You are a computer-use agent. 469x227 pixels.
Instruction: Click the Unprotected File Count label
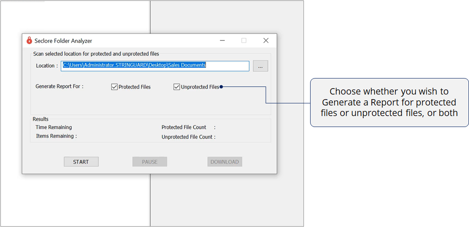pos(188,137)
